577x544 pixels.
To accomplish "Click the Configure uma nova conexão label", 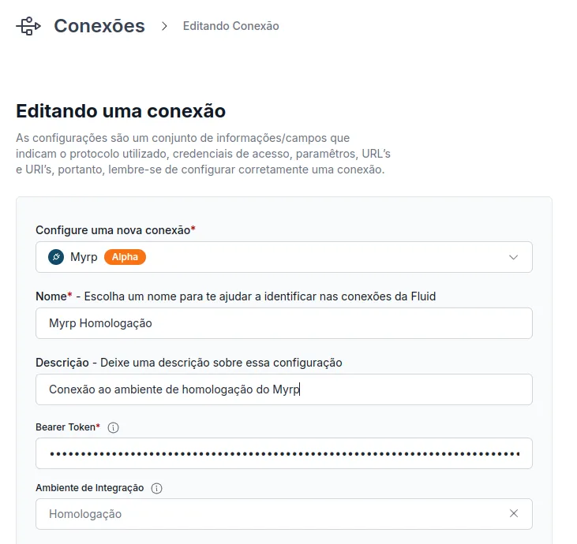I will pos(115,230).
